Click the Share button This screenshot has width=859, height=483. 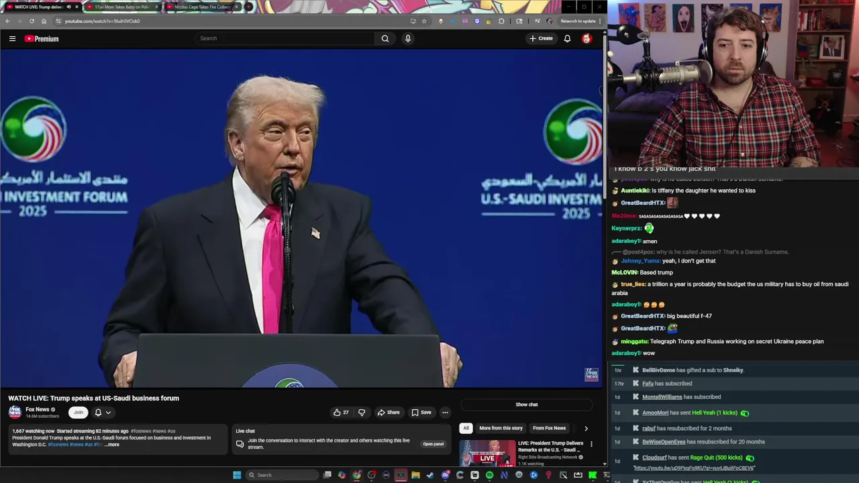tap(389, 413)
